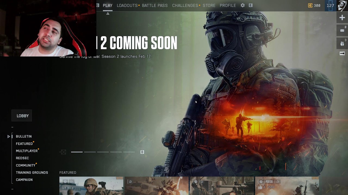
Task: Open the envelope inbox icon
Action: (x=342, y=30)
